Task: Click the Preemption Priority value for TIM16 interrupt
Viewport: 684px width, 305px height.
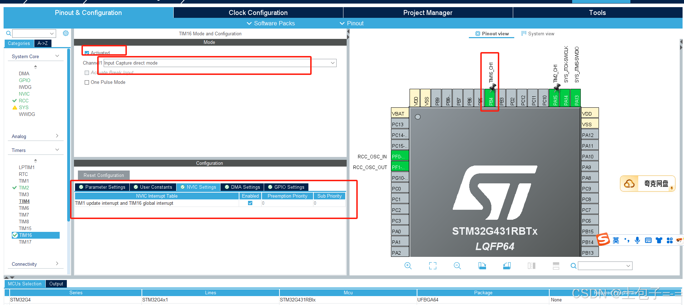Action: pyautogui.click(x=287, y=203)
